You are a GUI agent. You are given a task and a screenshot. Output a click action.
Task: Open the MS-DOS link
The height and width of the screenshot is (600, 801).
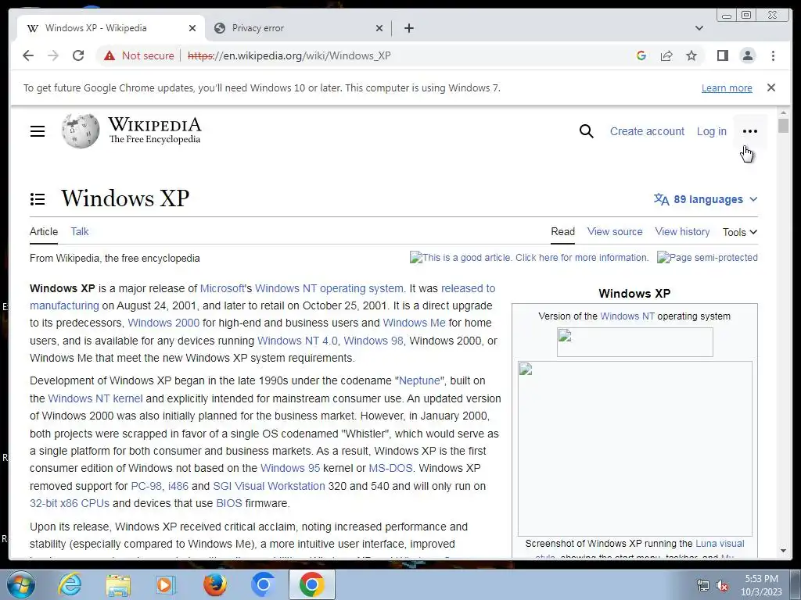(x=390, y=468)
